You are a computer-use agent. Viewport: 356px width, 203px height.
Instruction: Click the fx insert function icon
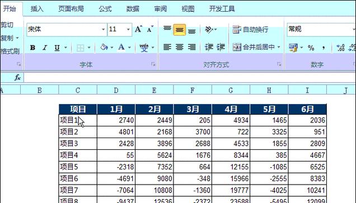tap(17, 78)
